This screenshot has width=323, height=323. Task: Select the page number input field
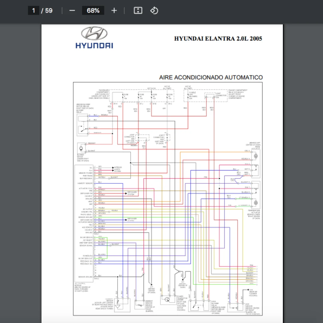pos(33,10)
